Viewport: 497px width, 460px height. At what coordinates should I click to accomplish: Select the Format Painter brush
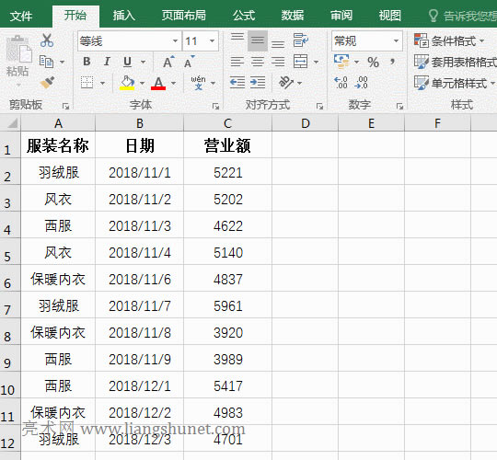point(47,83)
